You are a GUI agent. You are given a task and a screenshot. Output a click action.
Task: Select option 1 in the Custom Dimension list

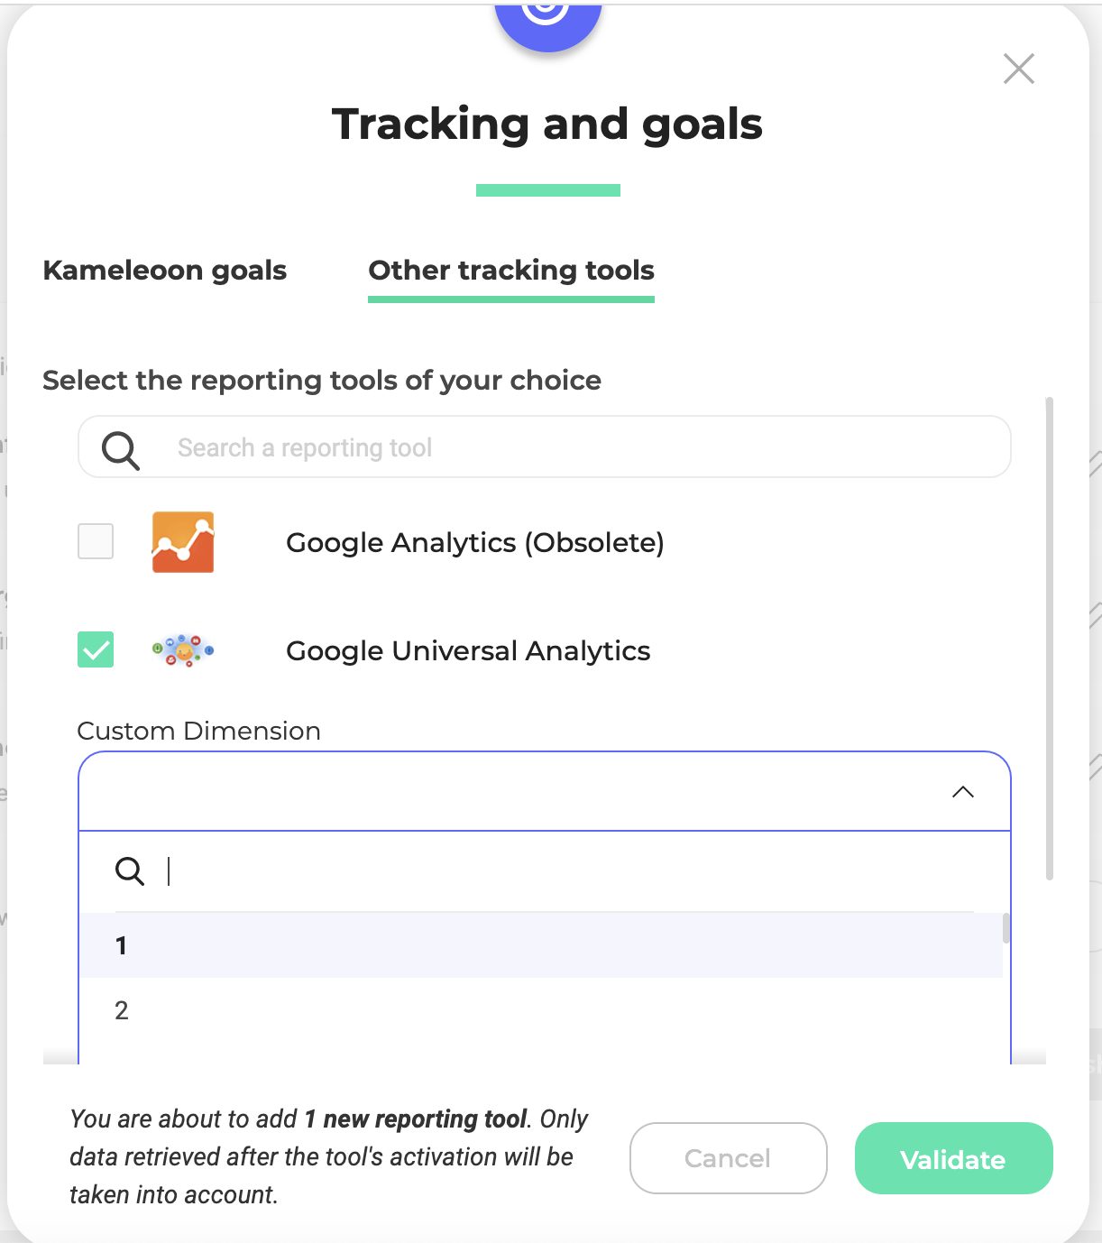pos(541,945)
